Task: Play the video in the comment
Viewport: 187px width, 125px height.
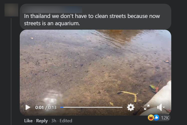Action: pyautogui.click(x=28, y=107)
